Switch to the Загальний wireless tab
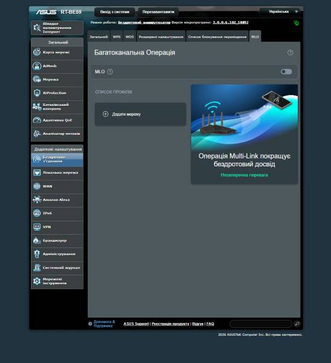The height and width of the screenshot is (363, 331). [99, 36]
